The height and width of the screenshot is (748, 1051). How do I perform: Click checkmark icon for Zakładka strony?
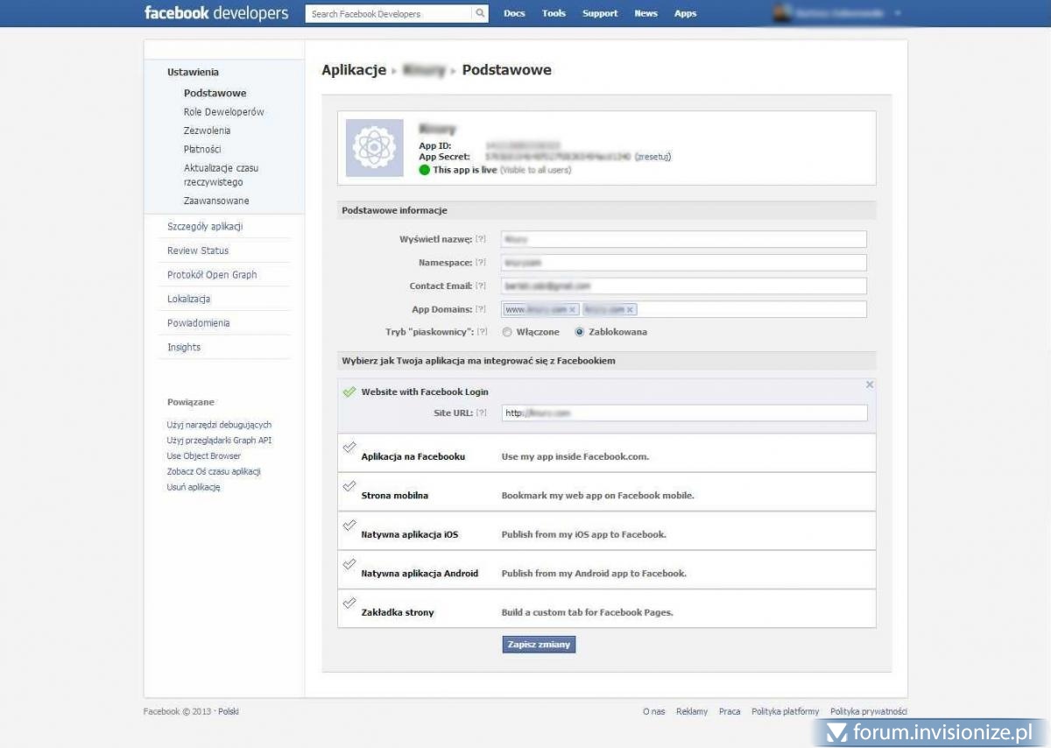click(349, 603)
